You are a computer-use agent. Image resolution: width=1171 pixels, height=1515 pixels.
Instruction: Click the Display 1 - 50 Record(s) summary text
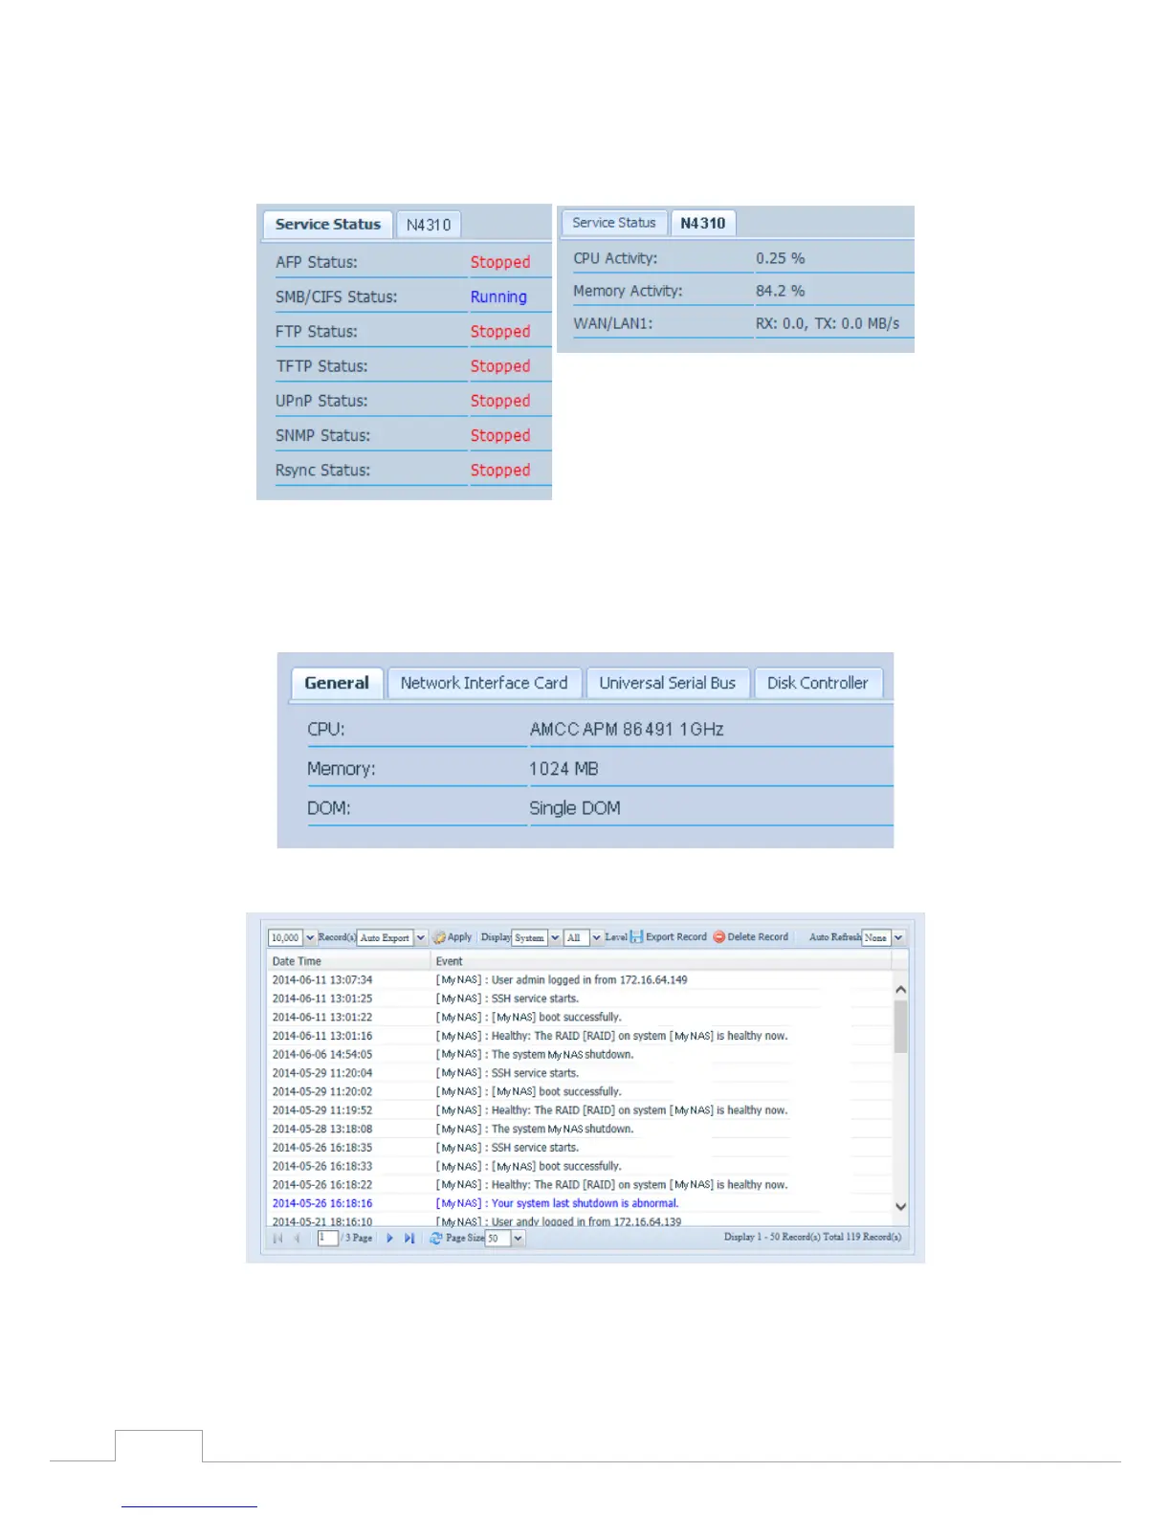point(812,1238)
